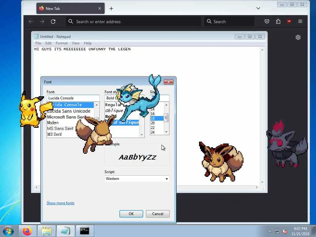Open the uBlock Origin extension icon

(x=289, y=21)
